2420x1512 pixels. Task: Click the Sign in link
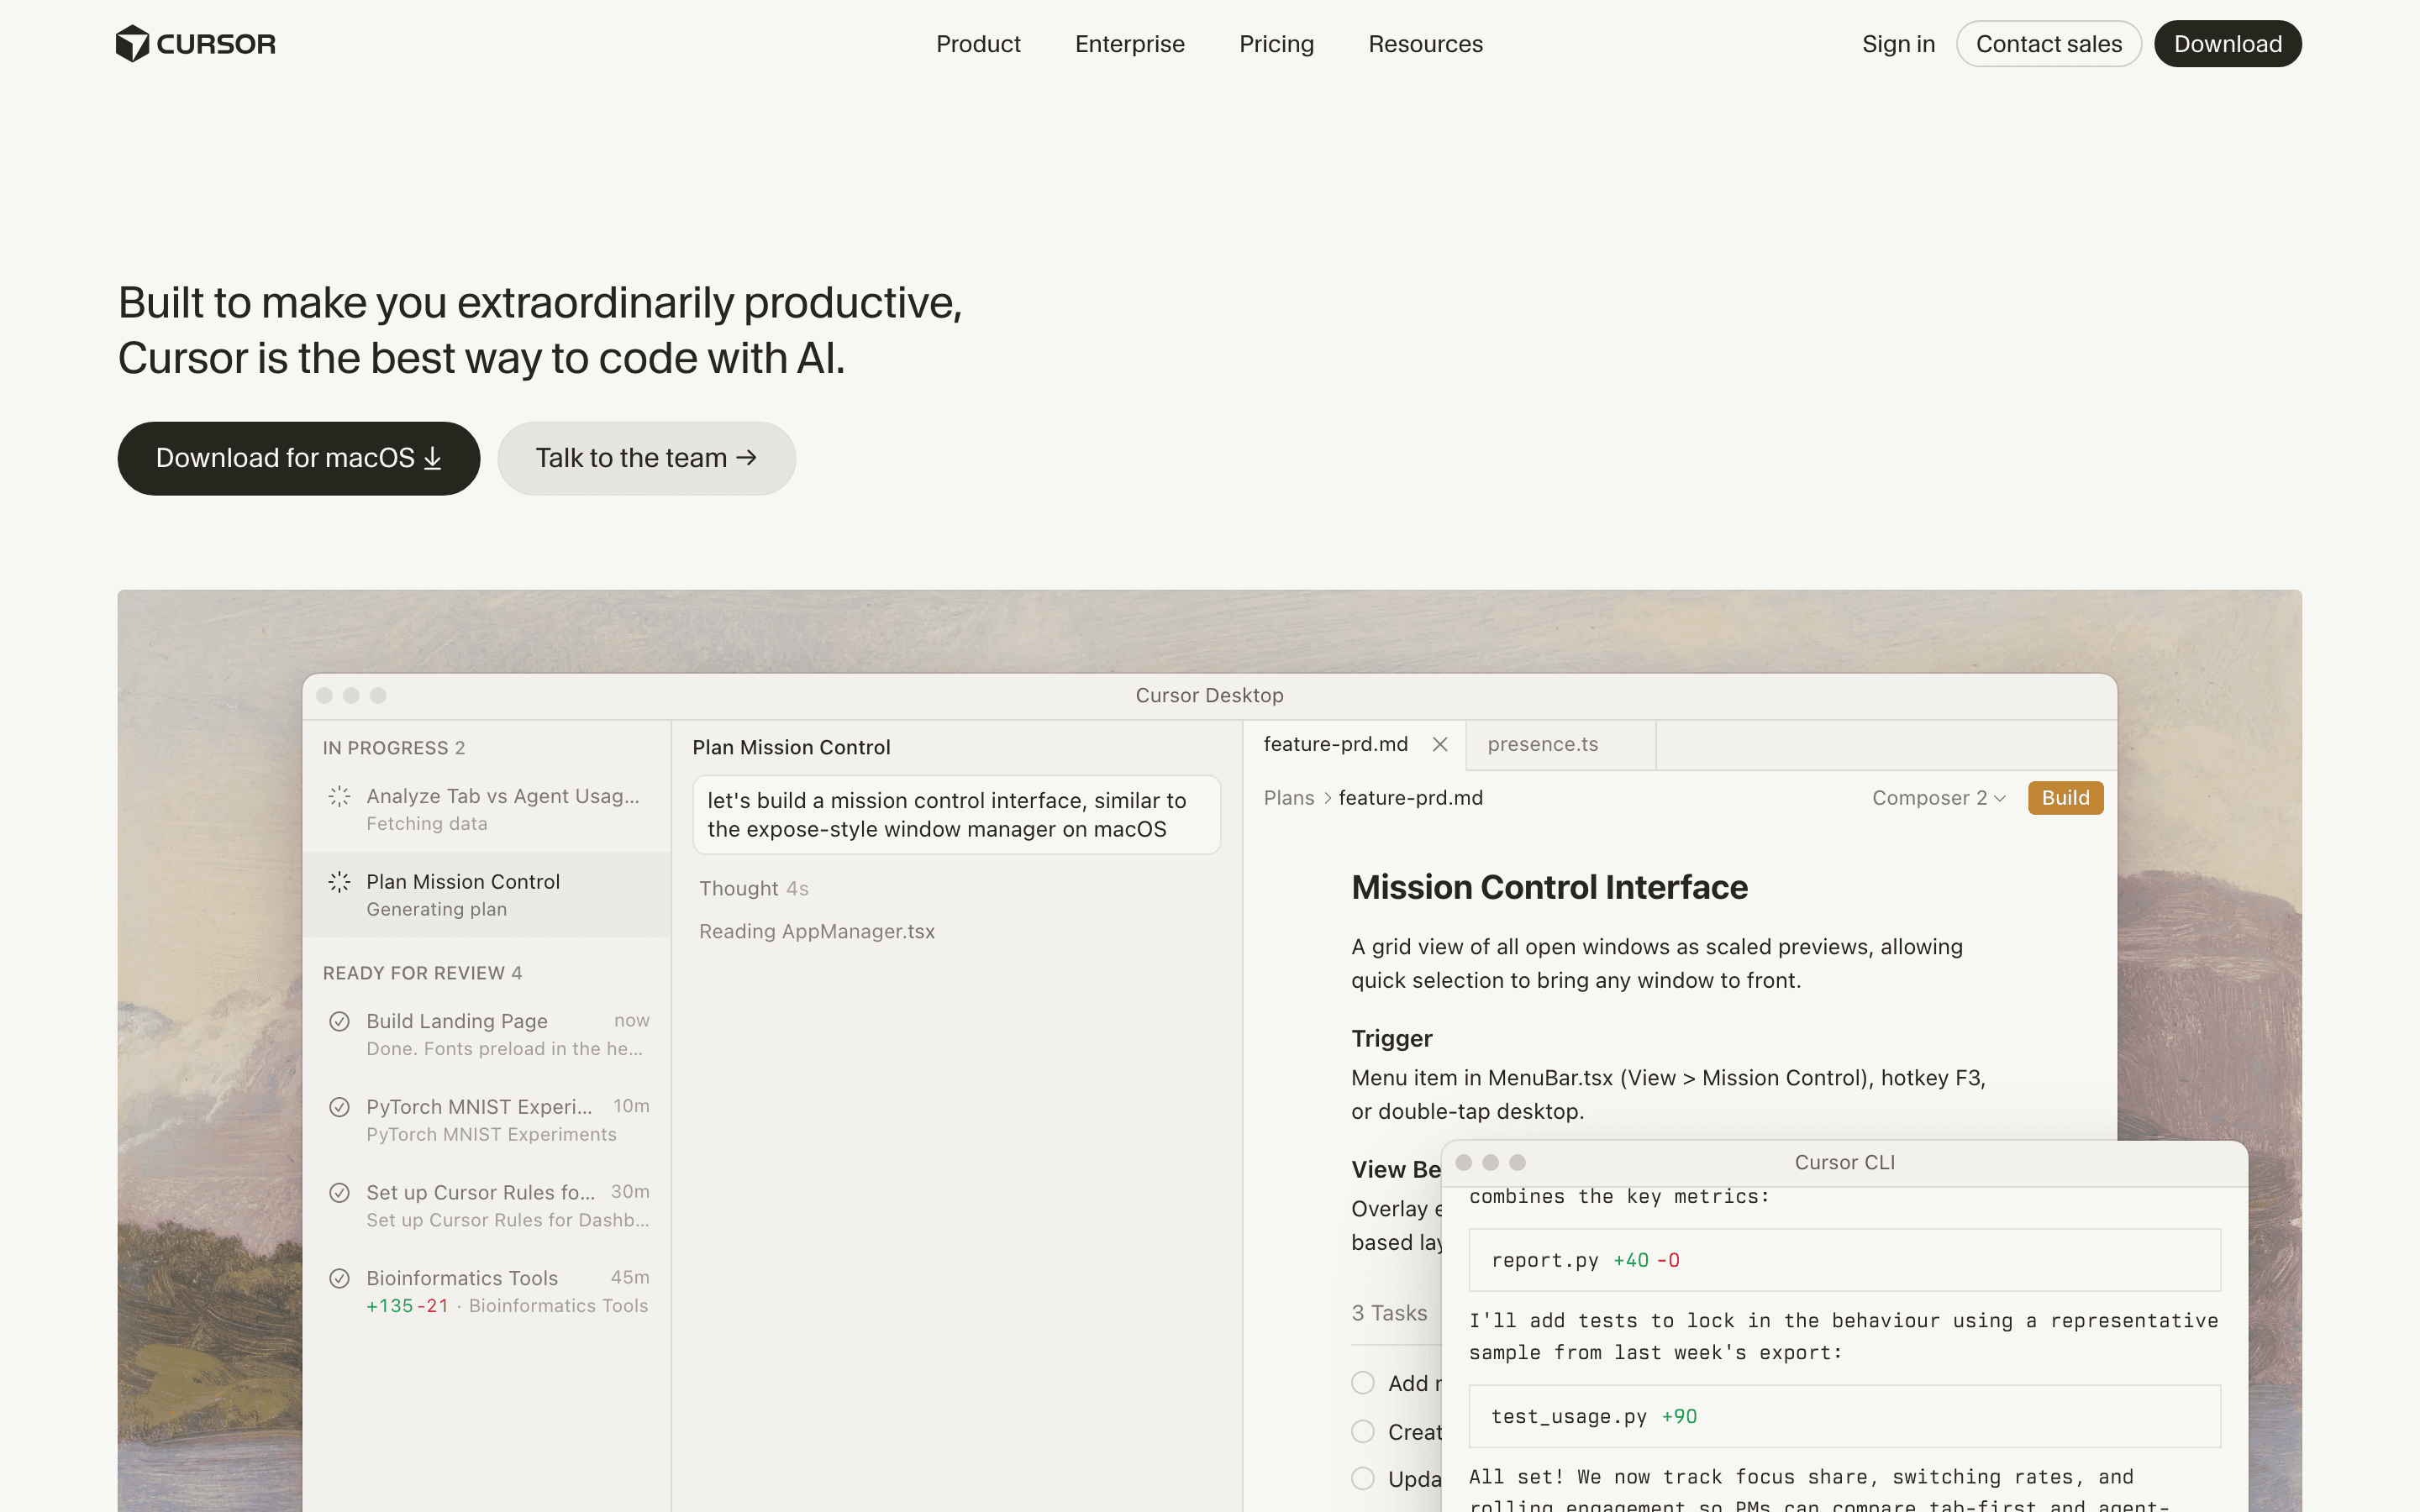[1898, 43]
